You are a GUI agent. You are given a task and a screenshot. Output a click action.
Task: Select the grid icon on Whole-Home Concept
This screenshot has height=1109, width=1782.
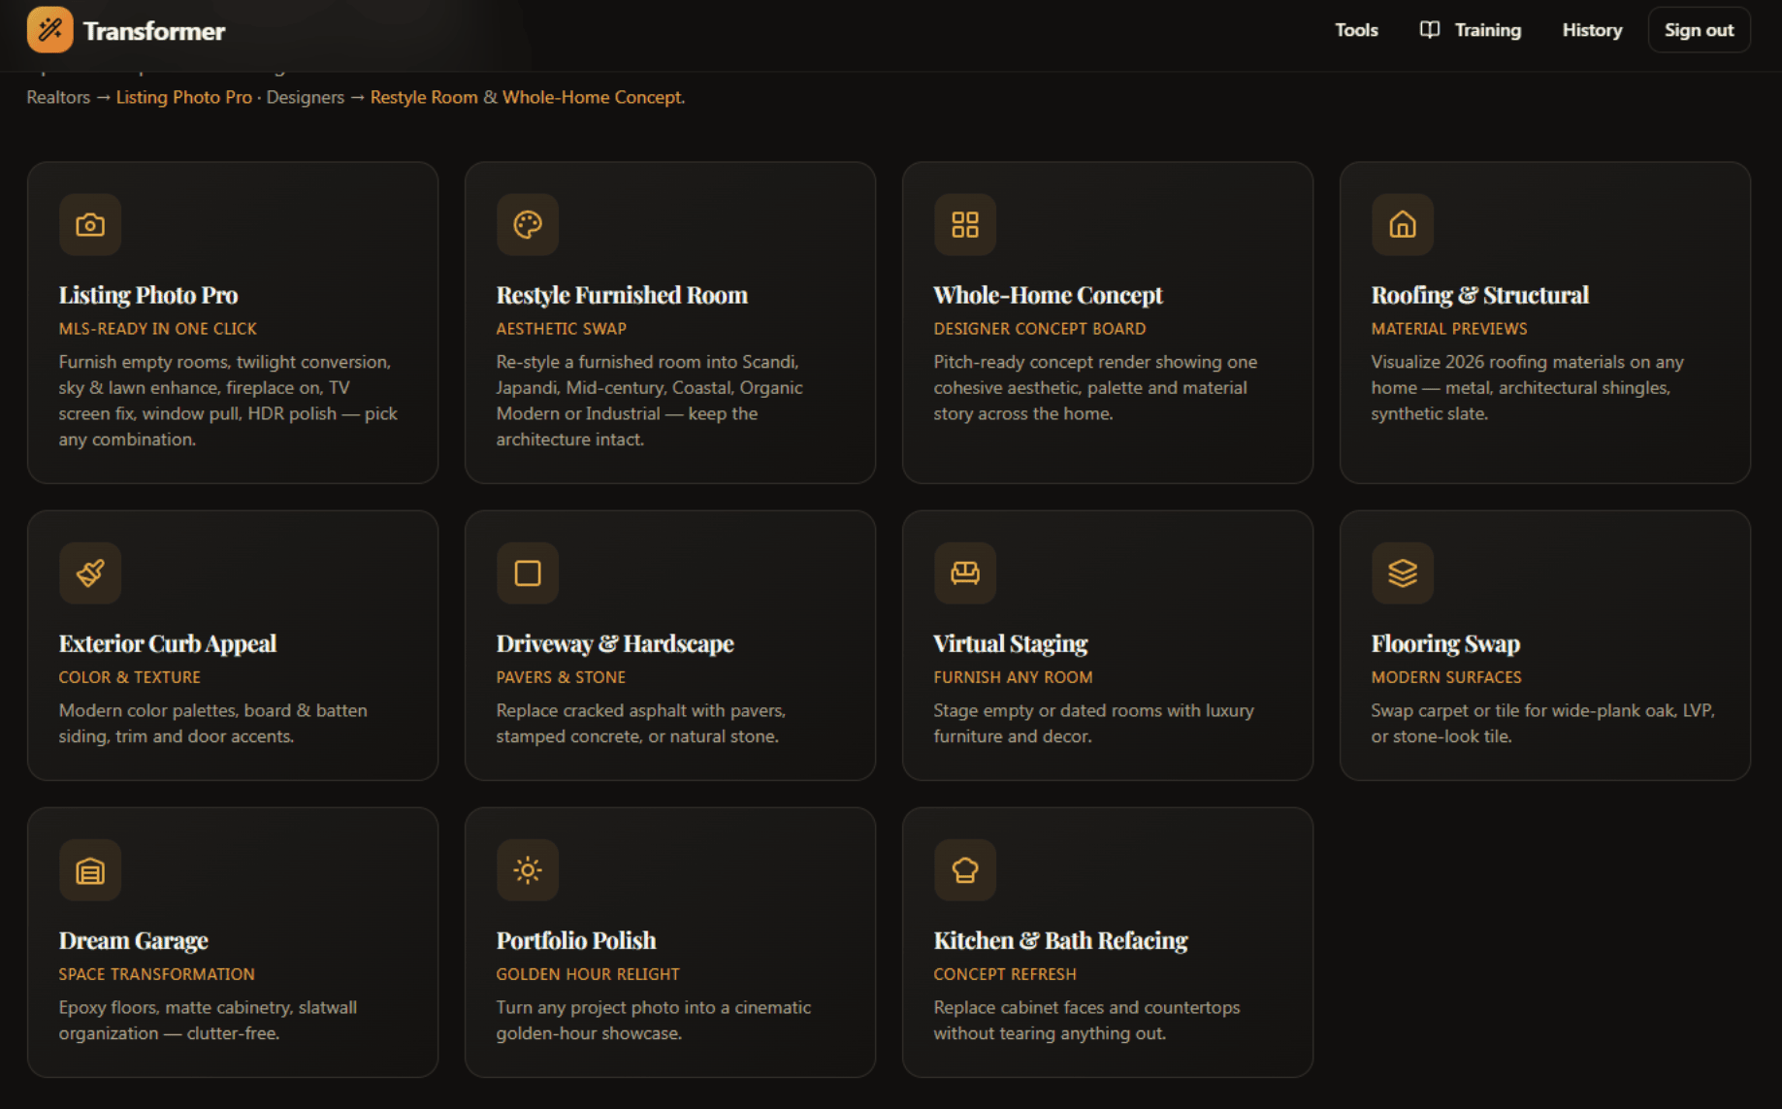pos(965,225)
